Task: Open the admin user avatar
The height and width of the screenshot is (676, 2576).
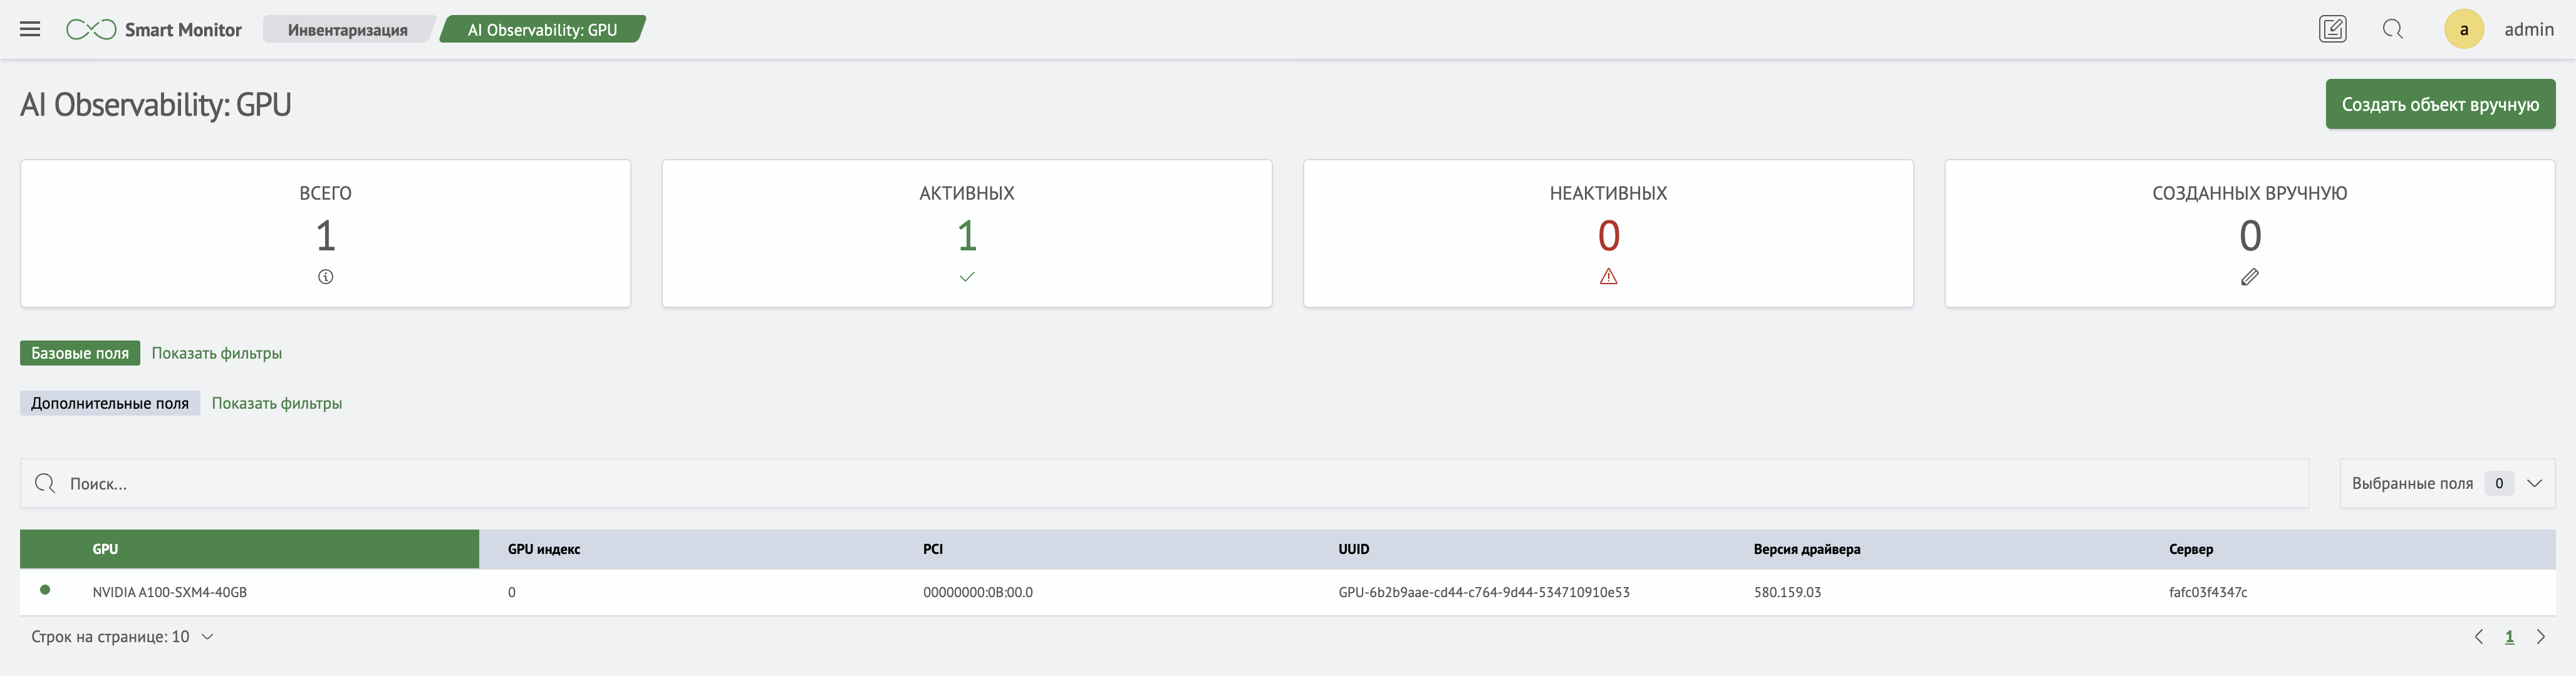Action: [x=2463, y=29]
